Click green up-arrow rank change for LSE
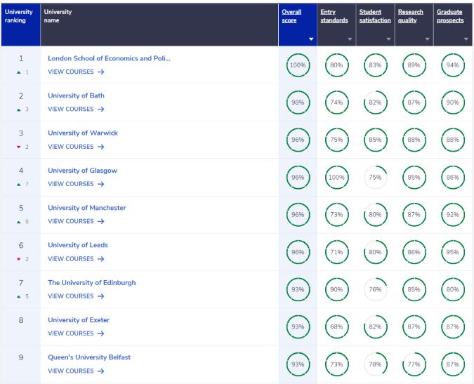This screenshot has width=474, height=384. pyautogui.click(x=19, y=72)
